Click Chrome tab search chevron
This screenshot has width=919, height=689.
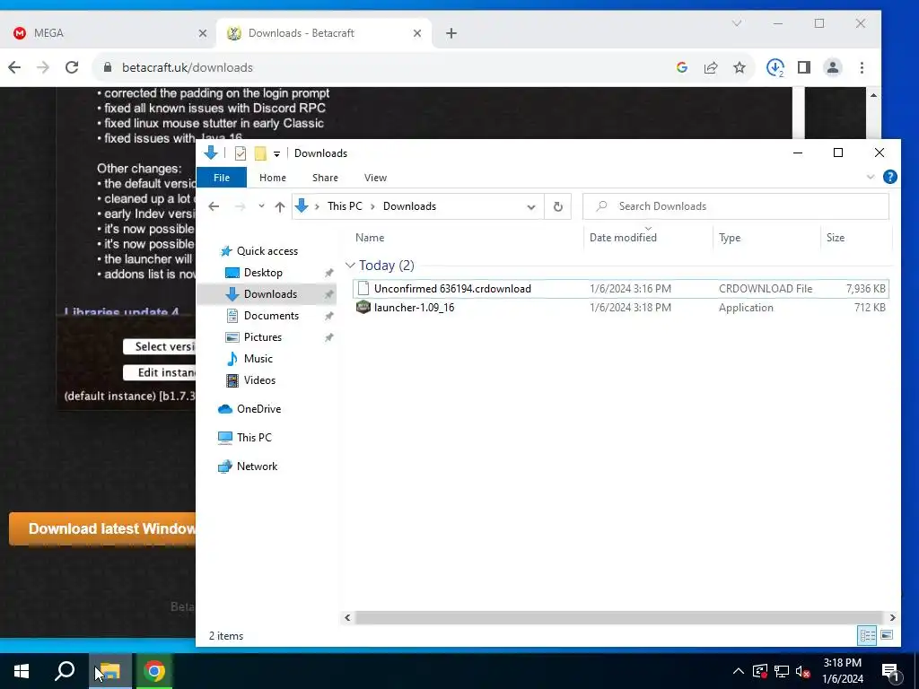737,23
